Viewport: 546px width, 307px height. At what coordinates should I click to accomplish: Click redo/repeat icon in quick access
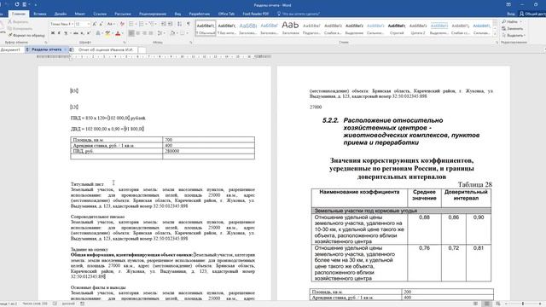point(17,4)
